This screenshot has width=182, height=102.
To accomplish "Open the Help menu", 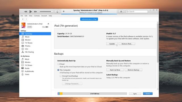I will 50,16.
